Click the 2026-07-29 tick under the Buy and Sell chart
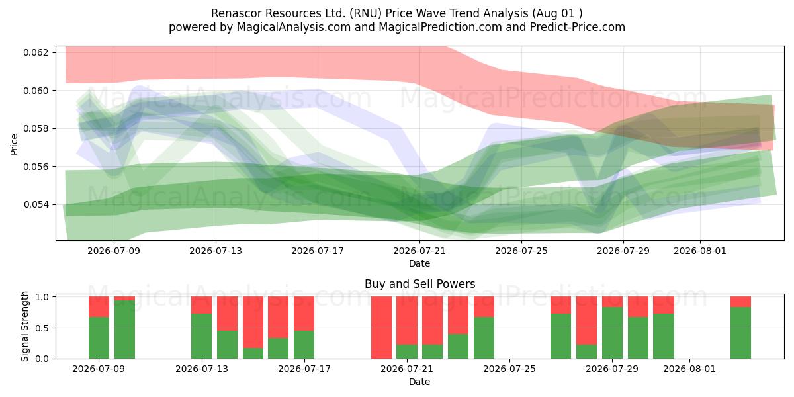The image size is (794, 397). pyautogui.click(x=612, y=369)
